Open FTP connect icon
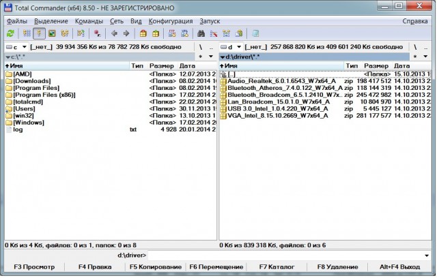 click(x=172, y=33)
